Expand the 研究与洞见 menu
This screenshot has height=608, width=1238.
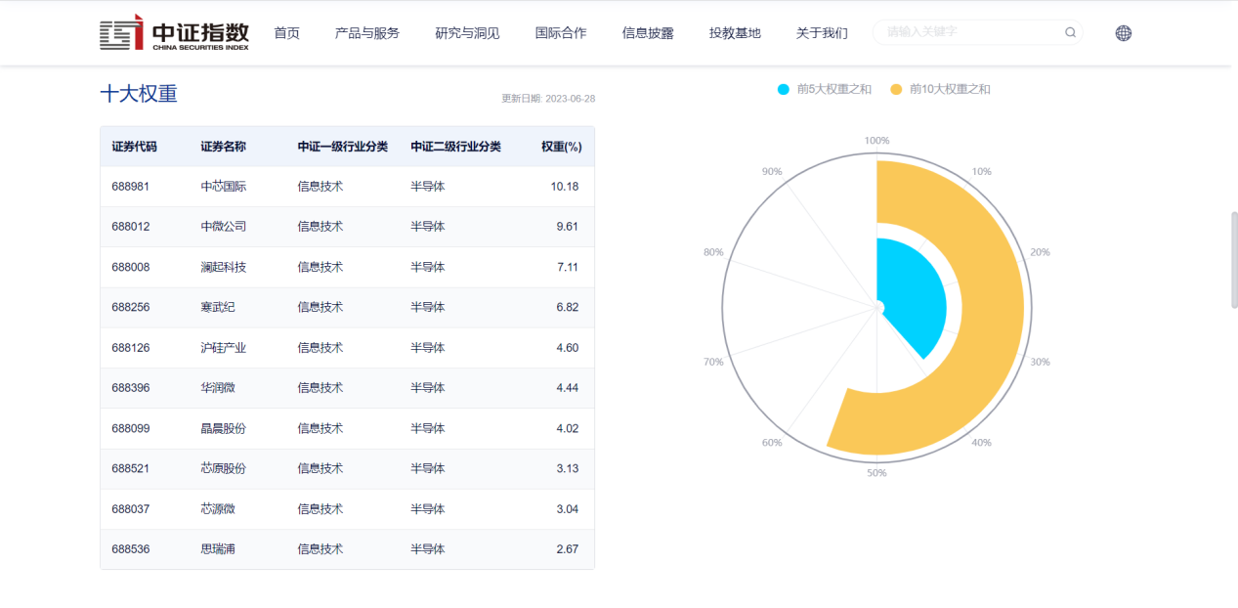[x=467, y=33]
